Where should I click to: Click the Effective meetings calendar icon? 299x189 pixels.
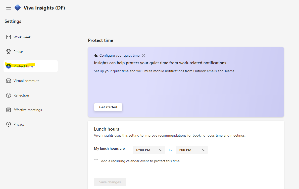[9, 110]
